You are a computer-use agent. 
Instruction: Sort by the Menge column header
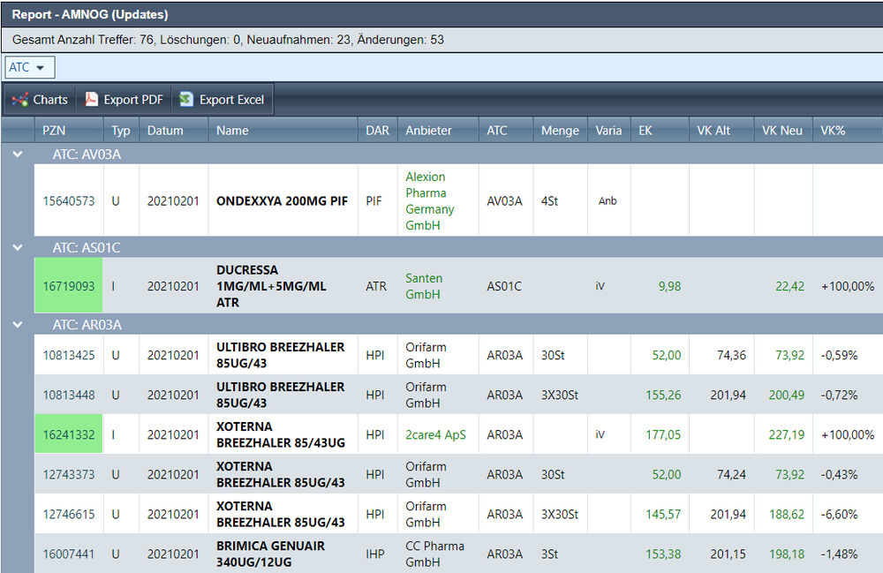(x=561, y=131)
